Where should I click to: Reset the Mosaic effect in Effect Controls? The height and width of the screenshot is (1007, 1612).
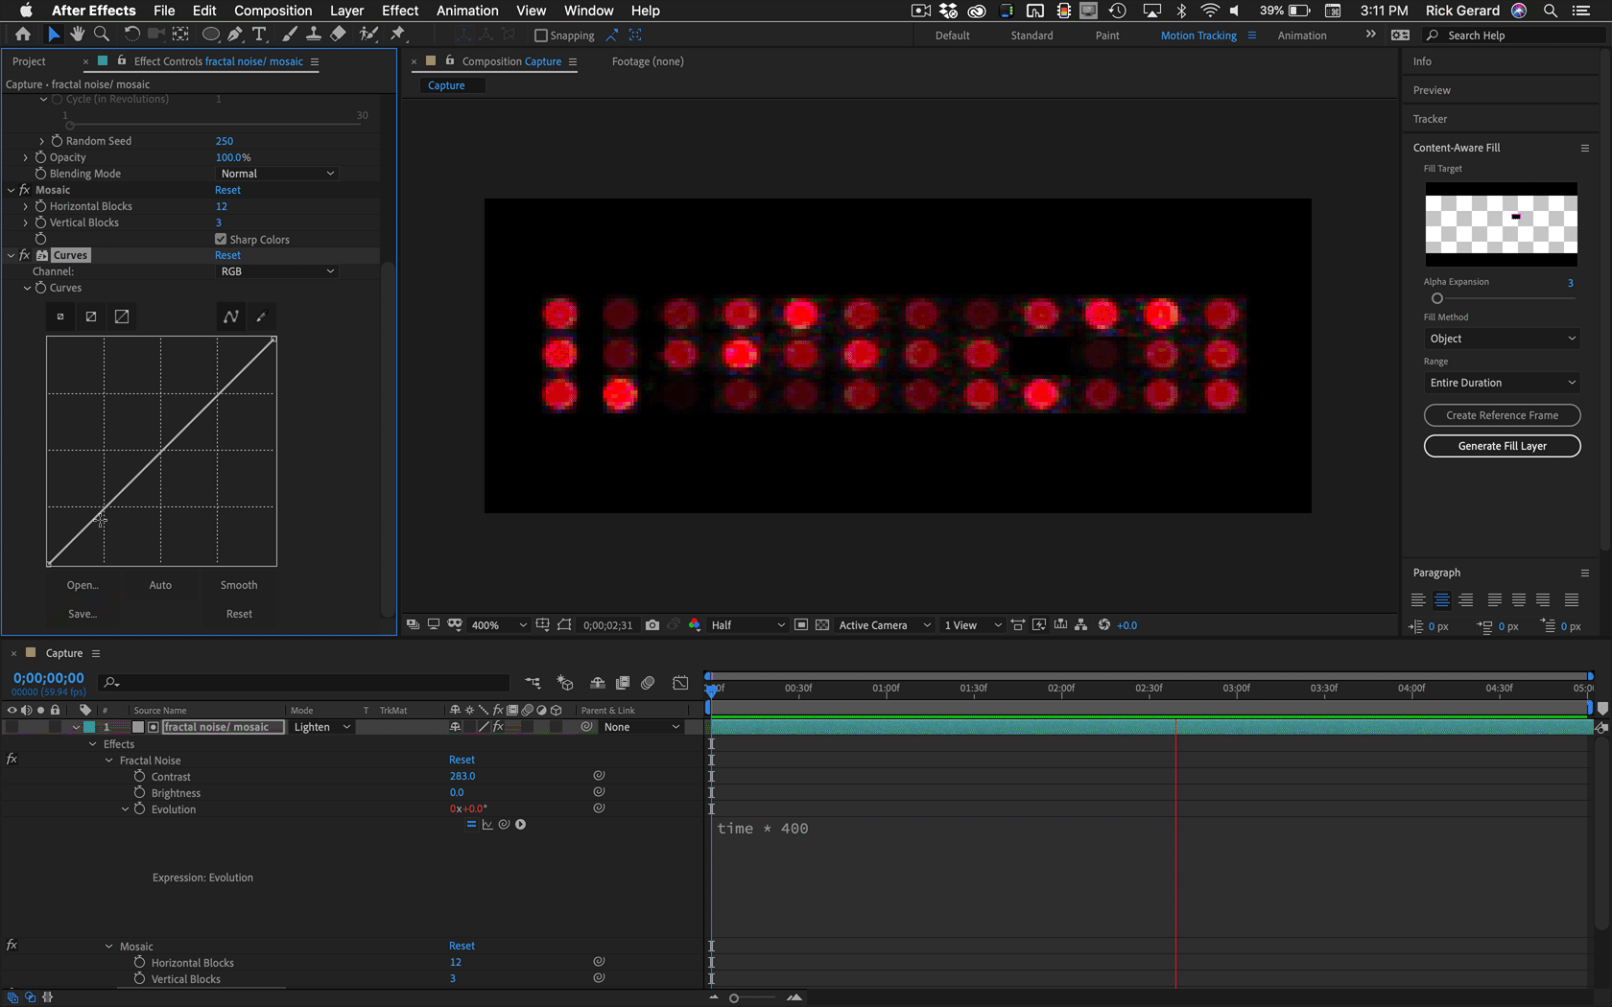point(227,190)
